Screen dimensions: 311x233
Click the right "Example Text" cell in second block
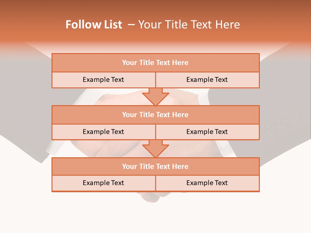tap(207, 132)
